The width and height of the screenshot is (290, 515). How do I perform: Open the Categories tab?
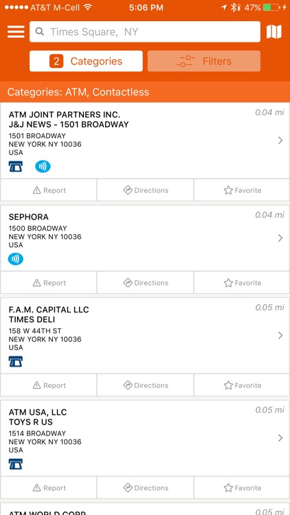coord(86,61)
